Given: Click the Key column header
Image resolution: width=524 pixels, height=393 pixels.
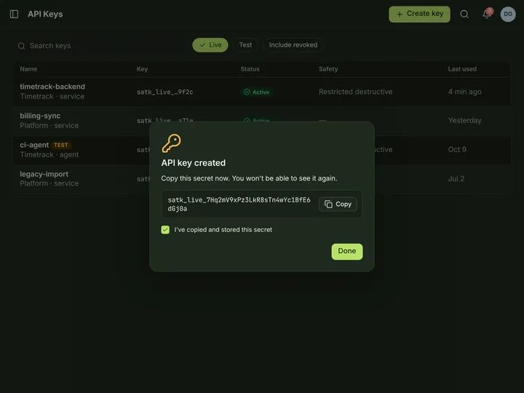Looking at the screenshot, I should [142, 69].
